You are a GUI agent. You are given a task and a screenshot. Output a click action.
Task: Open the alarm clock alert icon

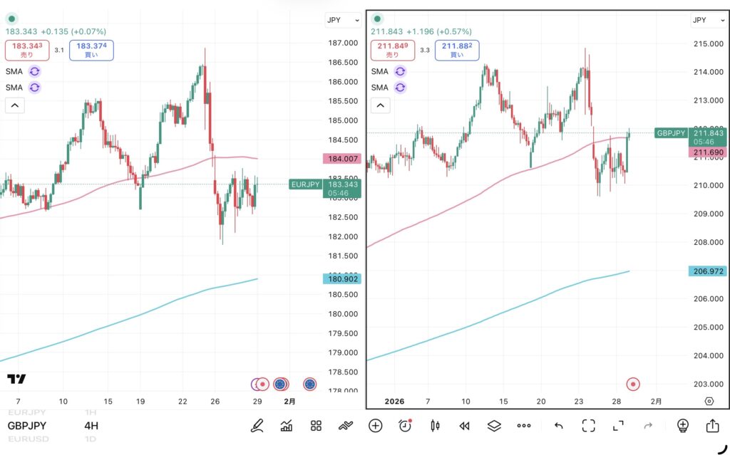pyautogui.click(x=405, y=426)
